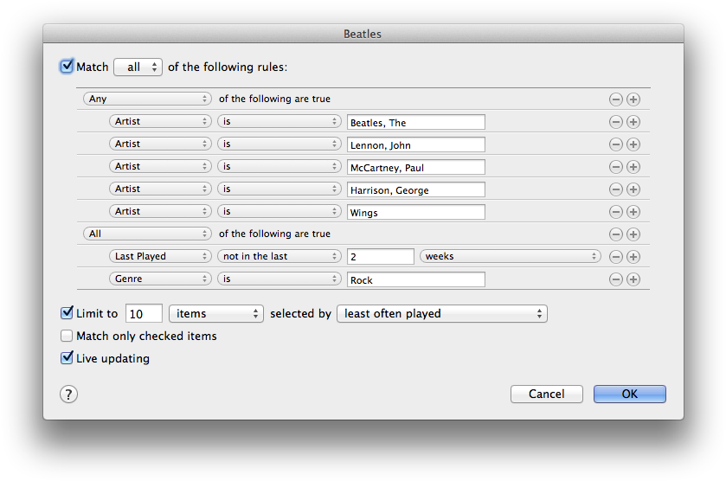Open the items limit unit dropdown
This screenshot has height=481, width=726.
click(x=216, y=313)
